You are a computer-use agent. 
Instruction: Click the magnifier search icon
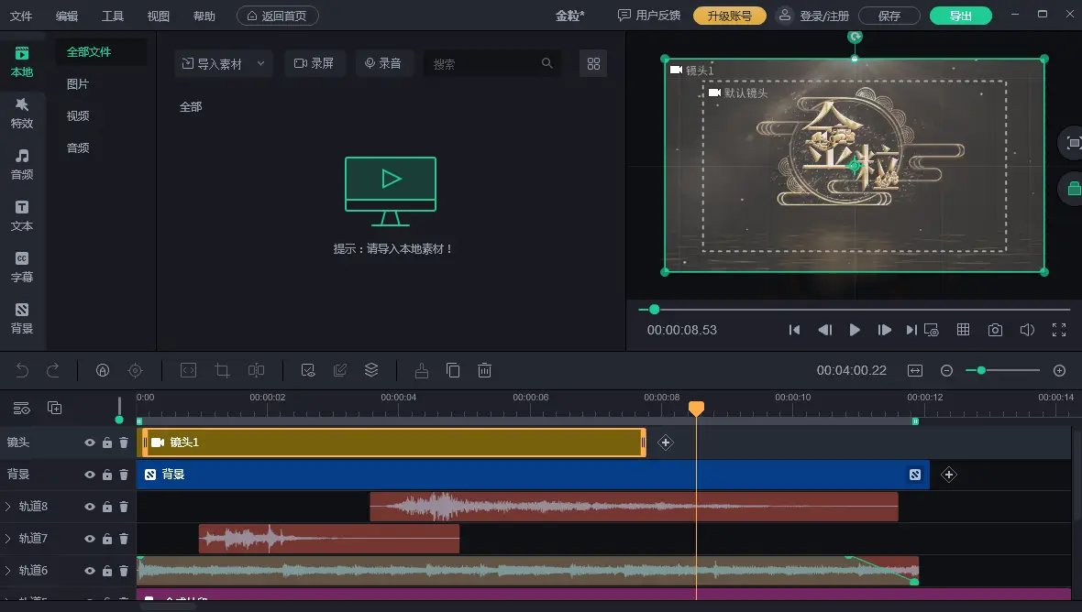[x=547, y=63]
